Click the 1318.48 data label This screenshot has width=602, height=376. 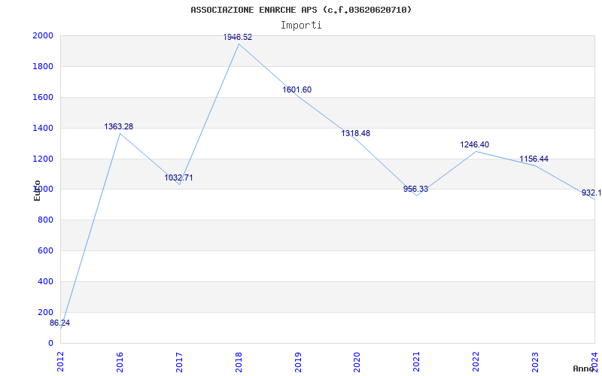click(x=356, y=134)
